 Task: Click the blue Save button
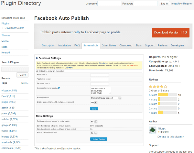94,109
